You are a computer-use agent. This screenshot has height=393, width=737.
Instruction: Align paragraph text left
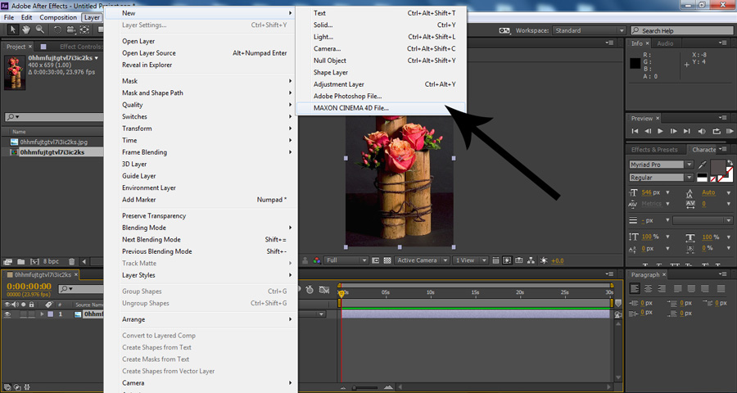click(635, 289)
